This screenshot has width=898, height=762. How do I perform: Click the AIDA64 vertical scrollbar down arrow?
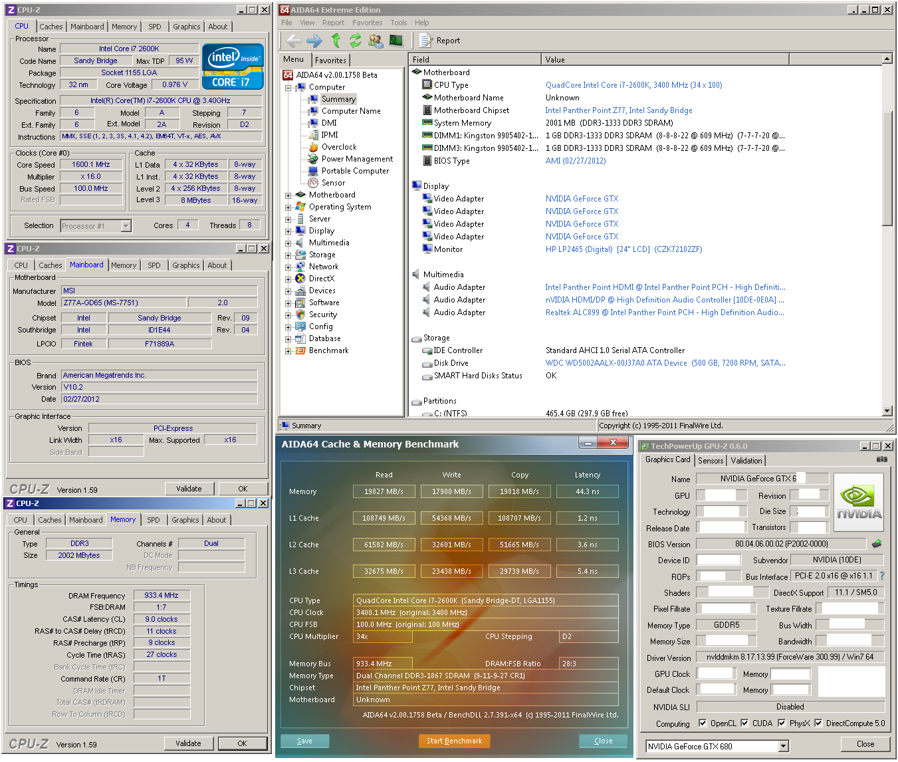coord(887,411)
